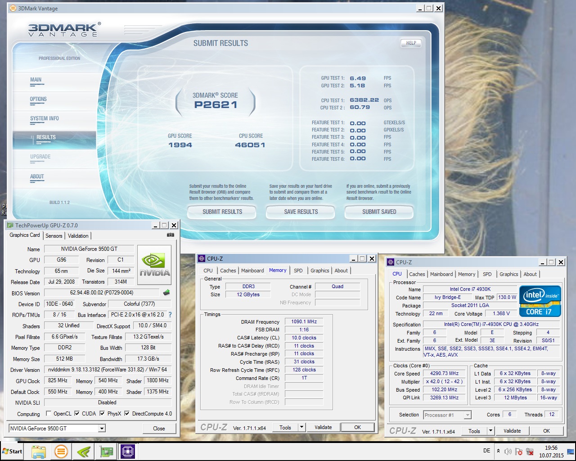
Task: Click the green NVIDIA taskbar icon
Action: pyautogui.click(x=84, y=452)
